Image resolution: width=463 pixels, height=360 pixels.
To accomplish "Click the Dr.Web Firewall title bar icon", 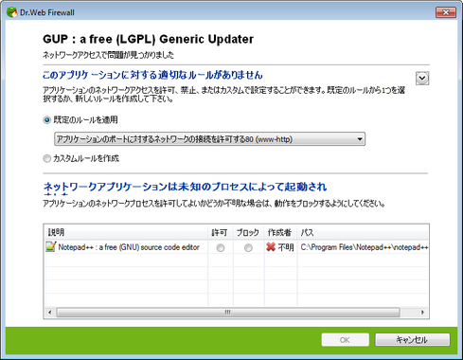I will (12, 12).
